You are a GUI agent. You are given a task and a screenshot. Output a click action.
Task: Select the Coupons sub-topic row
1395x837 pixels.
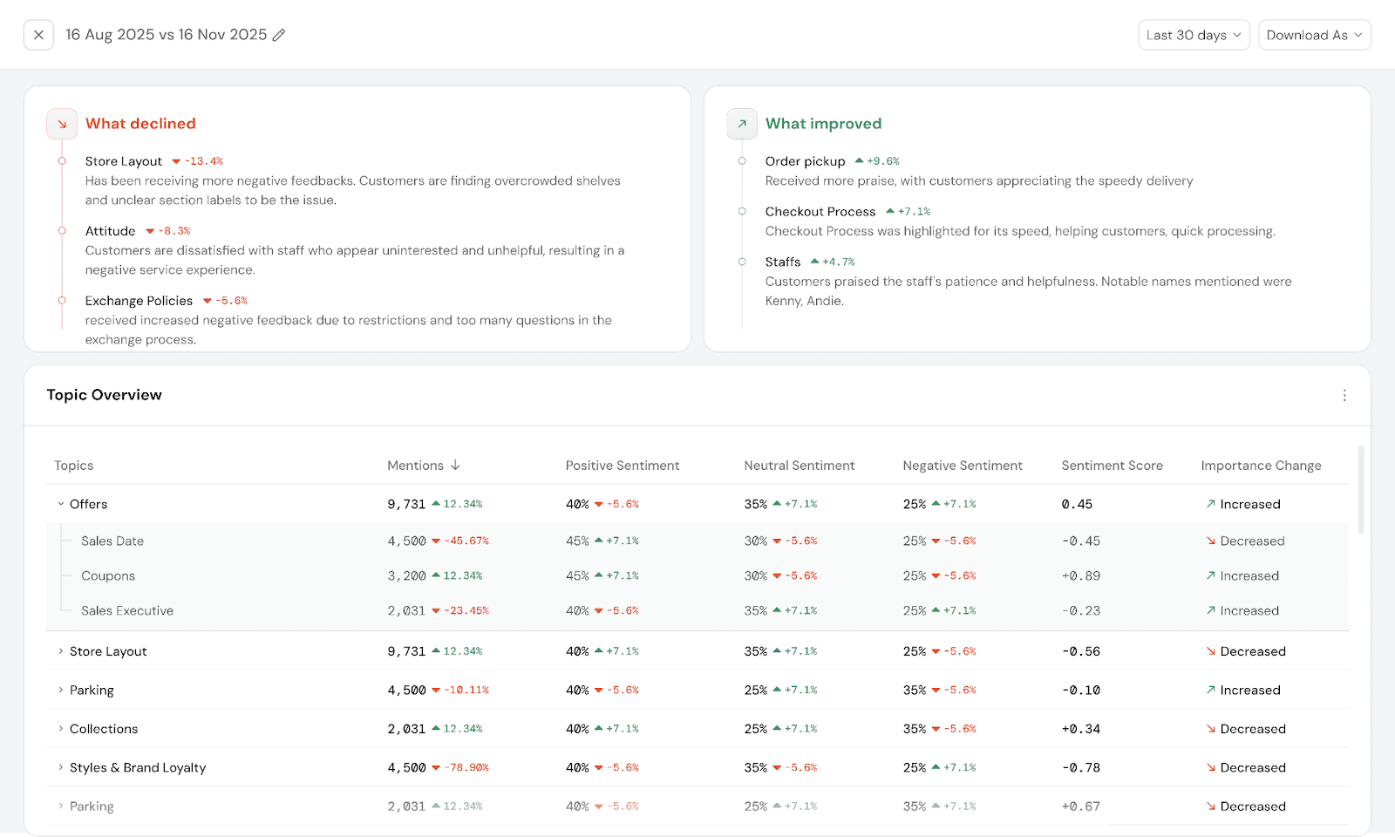[x=108, y=576]
